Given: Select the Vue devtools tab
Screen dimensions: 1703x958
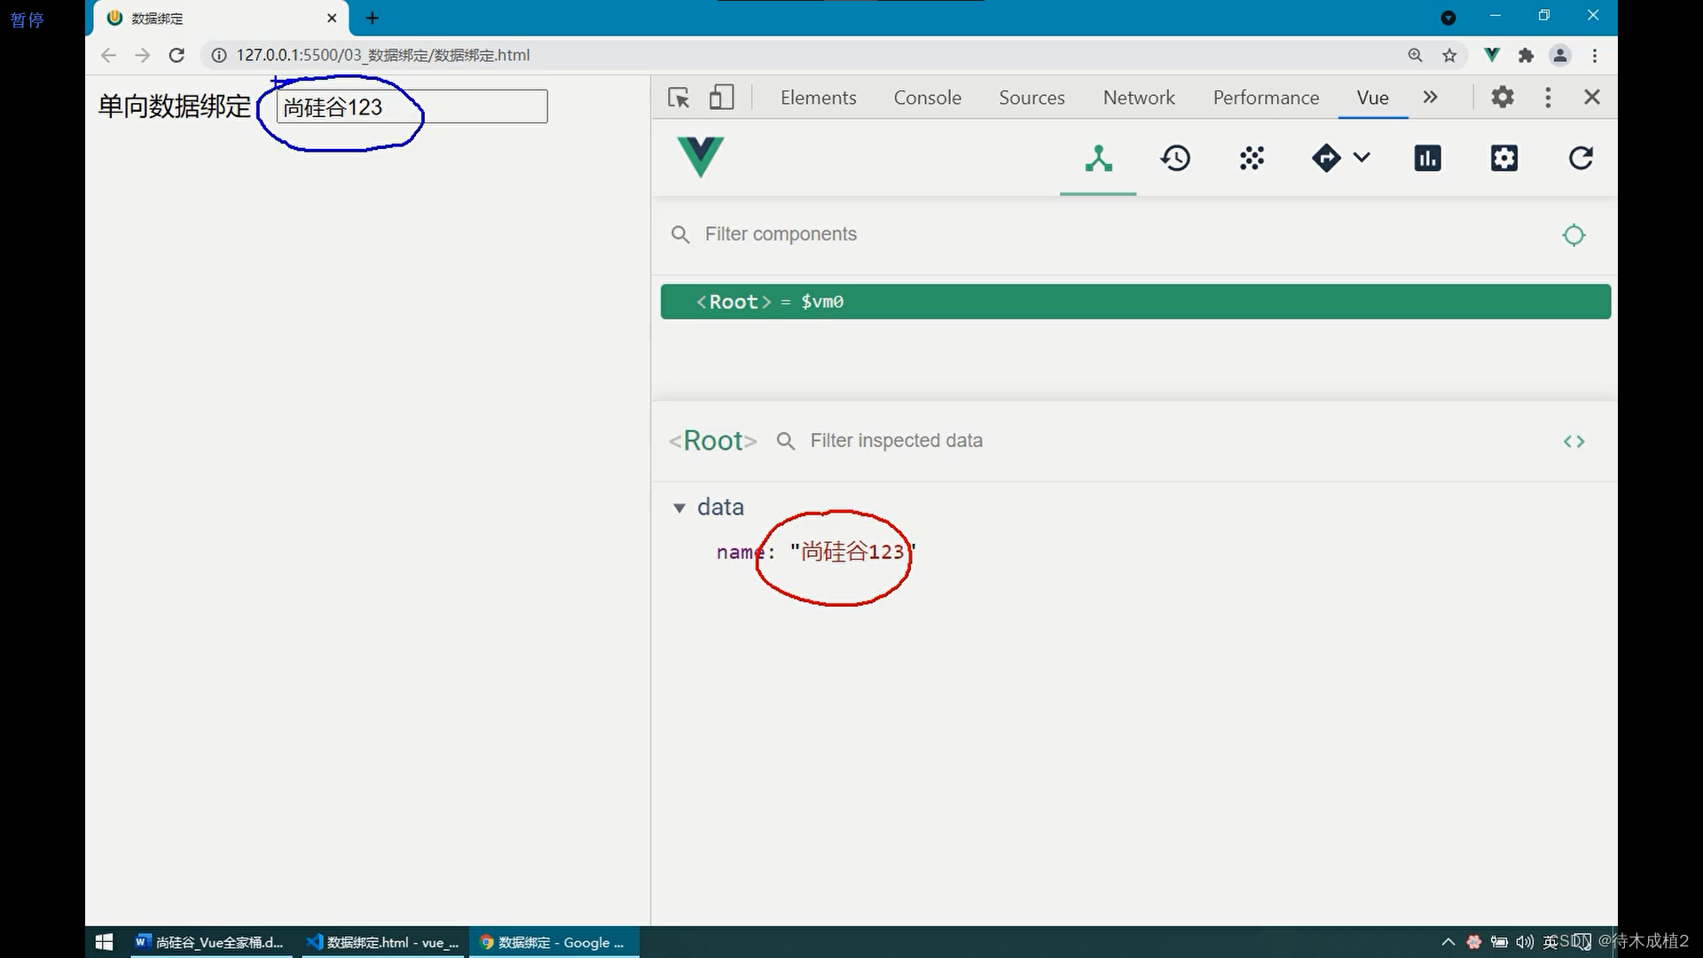Looking at the screenshot, I should tap(1372, 98).
